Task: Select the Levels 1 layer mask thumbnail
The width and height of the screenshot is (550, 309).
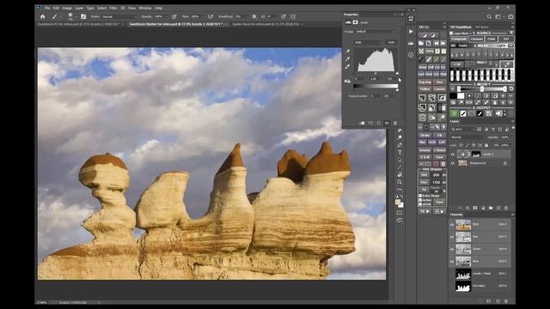Action: pos(476,154)
